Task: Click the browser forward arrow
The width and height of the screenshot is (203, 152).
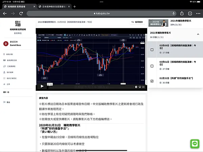Action: [x=13, y=14]
